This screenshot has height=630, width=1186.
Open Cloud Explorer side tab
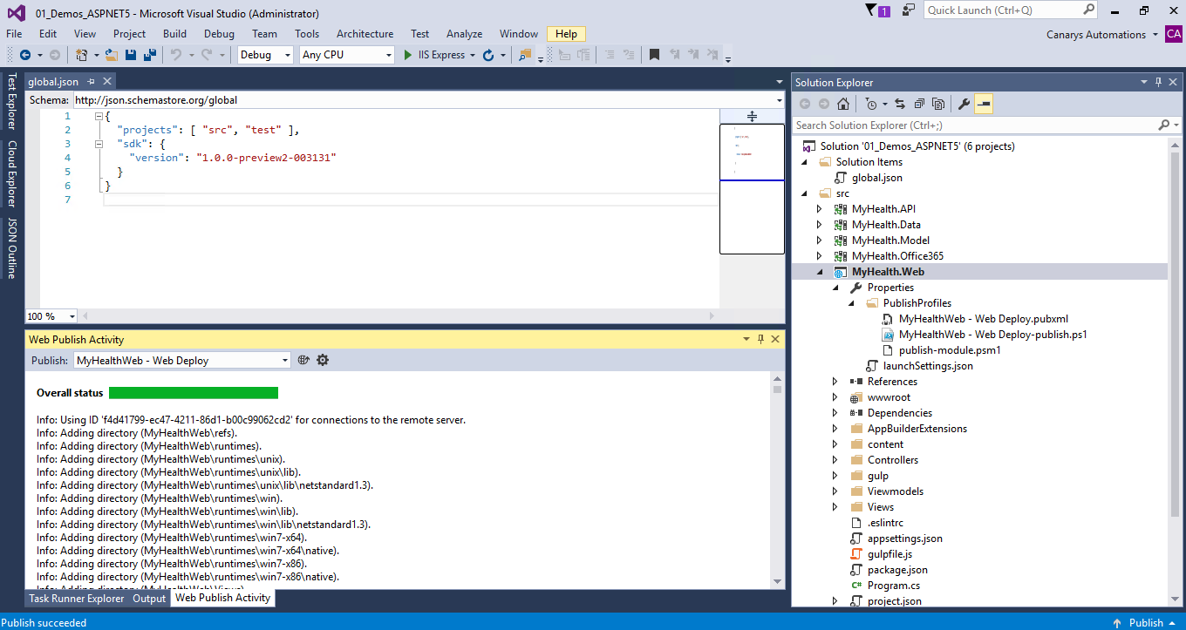point(11,173)
